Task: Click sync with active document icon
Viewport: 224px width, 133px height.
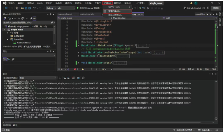Action: 15,18
